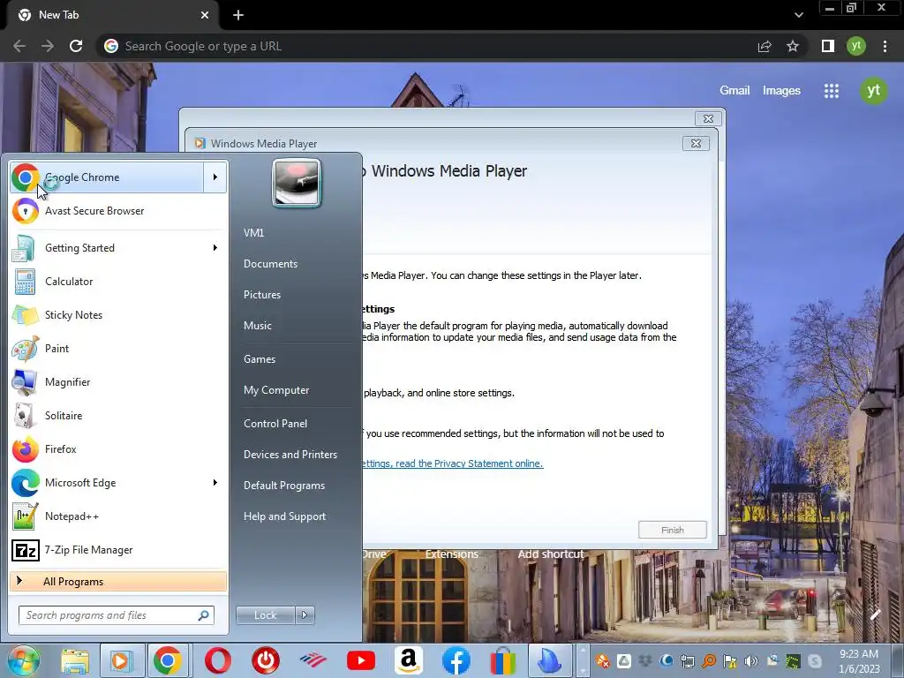904x678 pixels.
Task: Click volume speaker tray icon
Action: point(750,661)
